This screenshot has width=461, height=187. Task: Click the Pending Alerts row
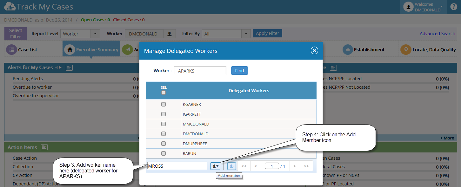point(28,79)
